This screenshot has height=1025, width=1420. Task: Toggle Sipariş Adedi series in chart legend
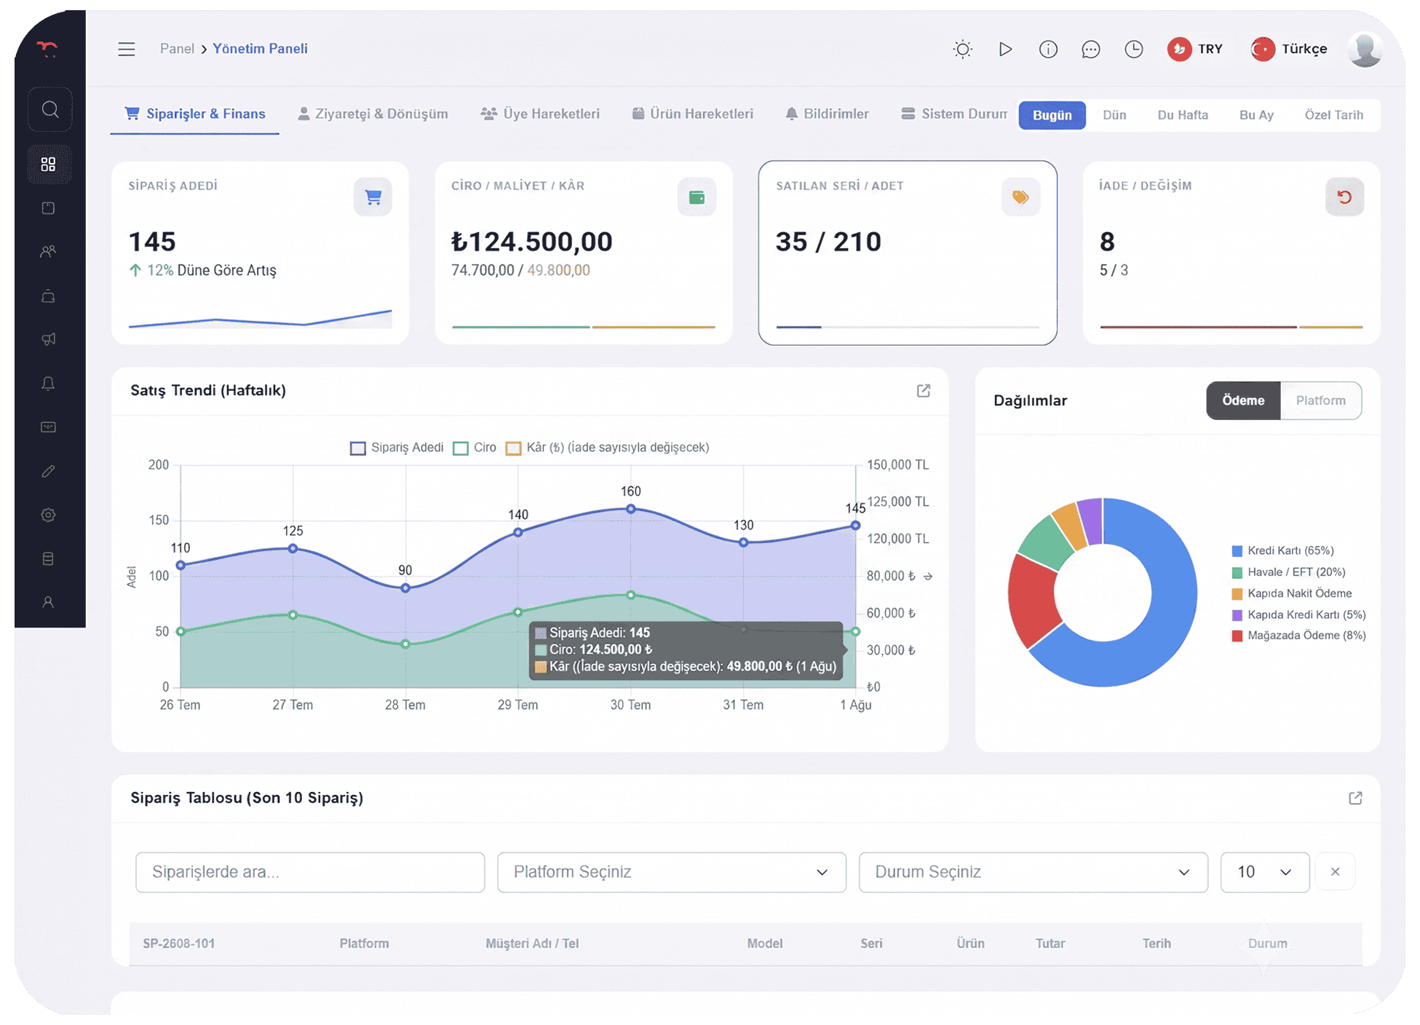pyautogui.click(x=397, y=448)
